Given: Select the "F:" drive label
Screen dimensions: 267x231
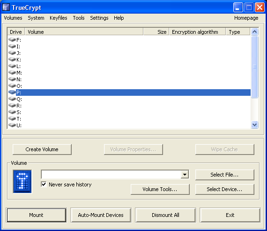Looking at the screenshot, I should click(x=19, y=40).
